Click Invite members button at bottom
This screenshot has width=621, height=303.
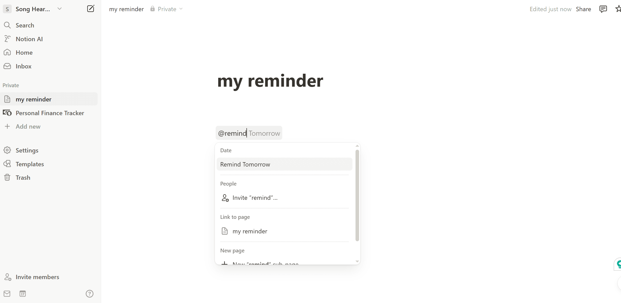tap(37, 277)
